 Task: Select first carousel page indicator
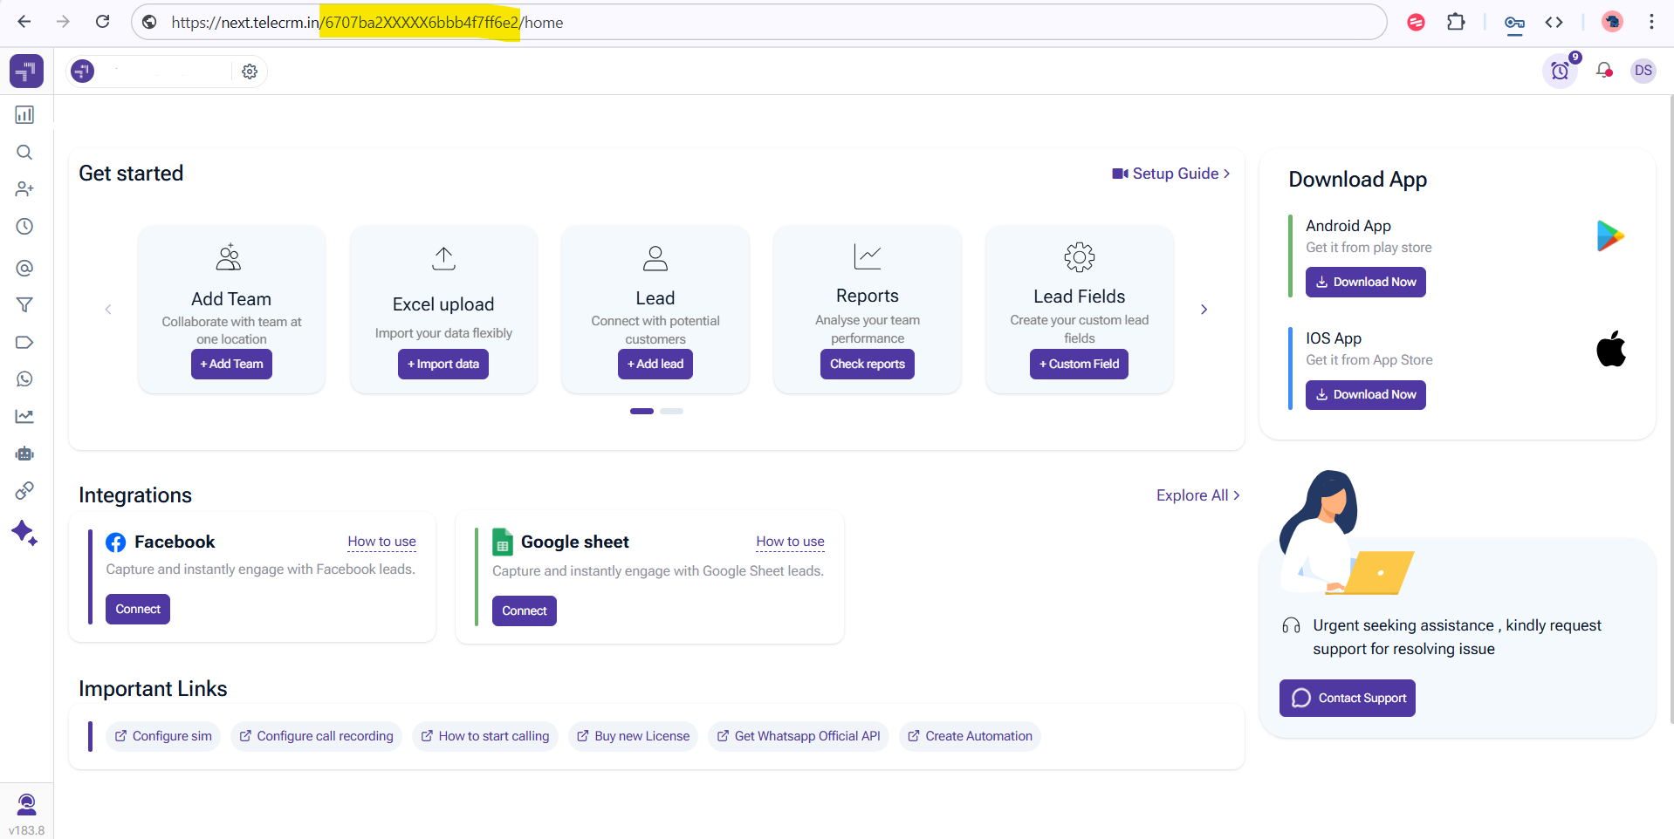click(x=641, y=411)
